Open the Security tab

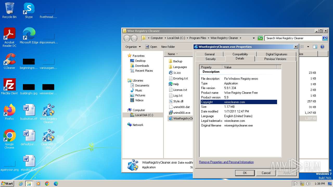point(210,59)
